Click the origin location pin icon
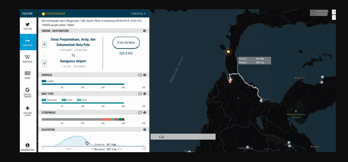 coord(44,44)
